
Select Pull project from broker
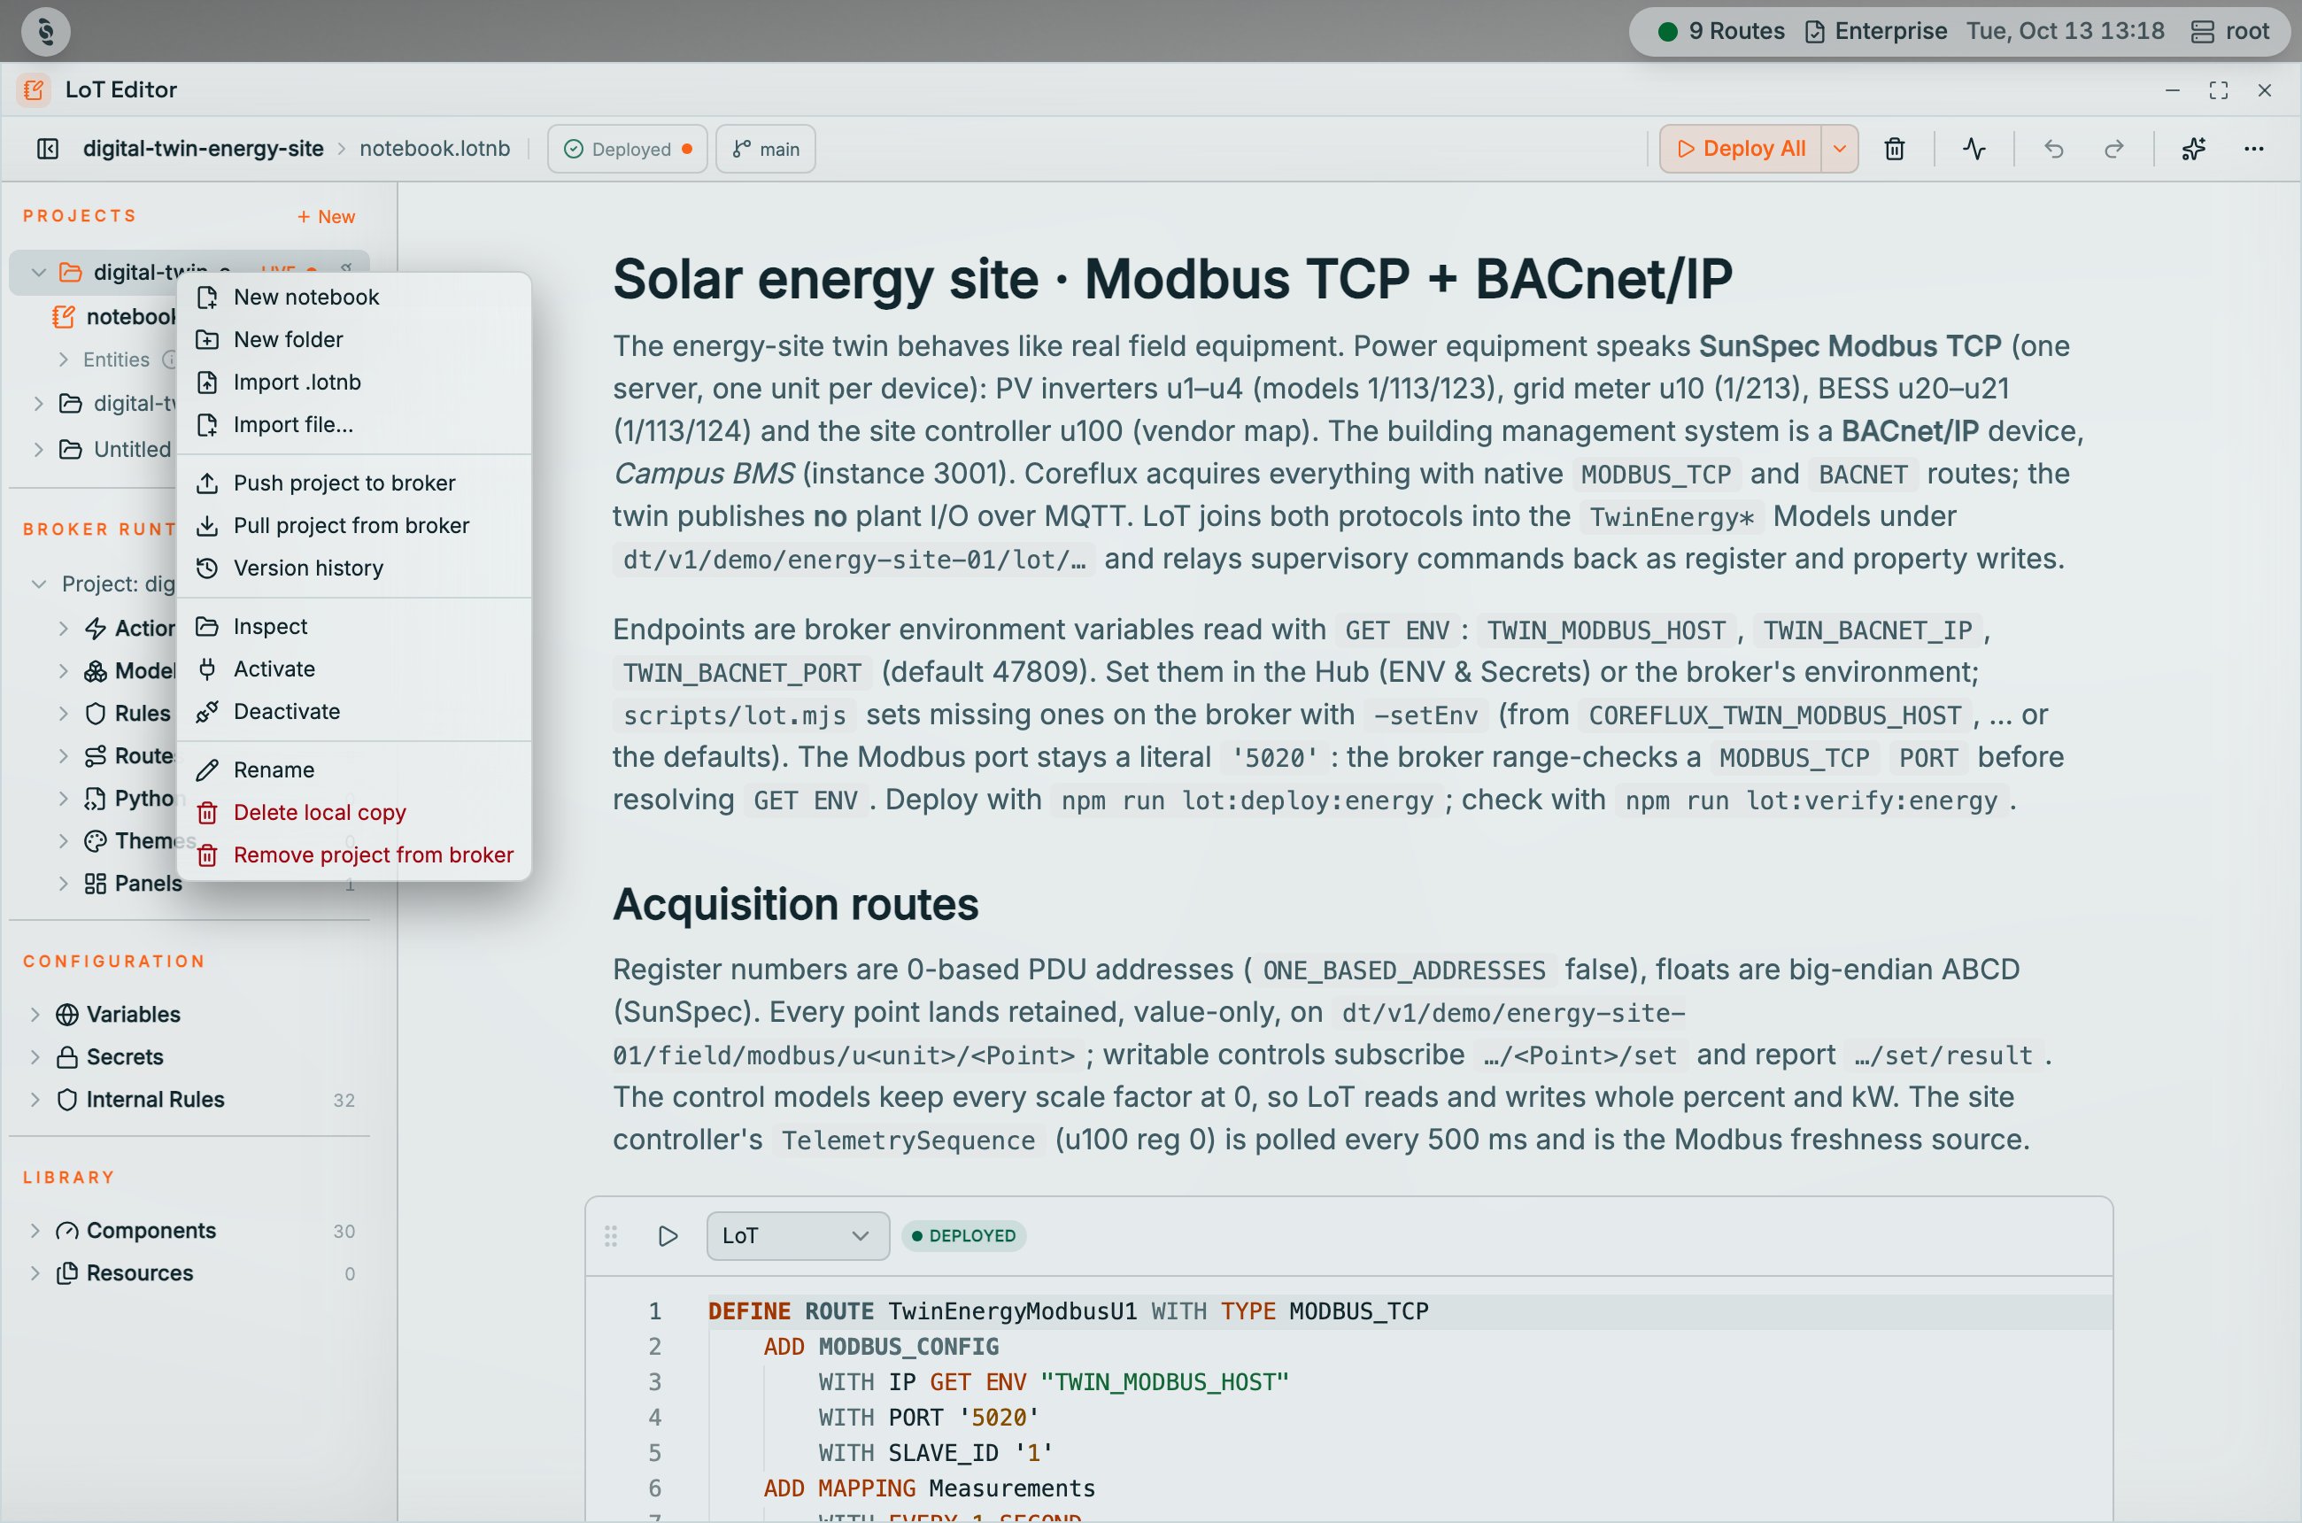click(x=353, y=525)
